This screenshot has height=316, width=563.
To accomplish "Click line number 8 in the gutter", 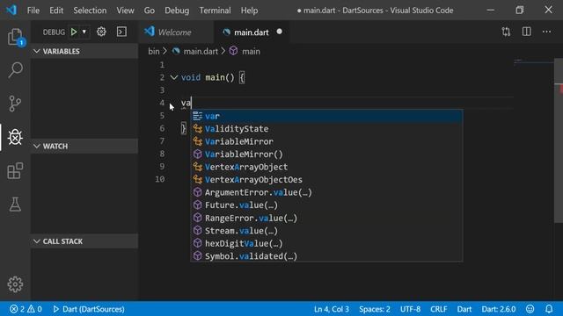I will coord(162,154).
